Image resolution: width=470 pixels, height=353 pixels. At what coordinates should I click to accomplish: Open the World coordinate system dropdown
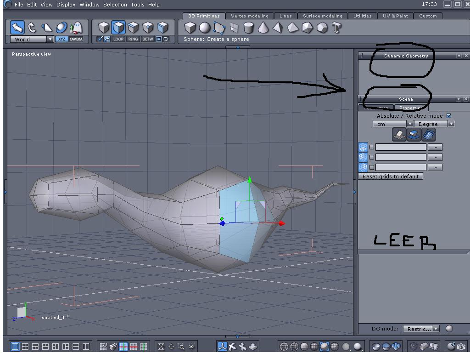(x=50, y=40)
